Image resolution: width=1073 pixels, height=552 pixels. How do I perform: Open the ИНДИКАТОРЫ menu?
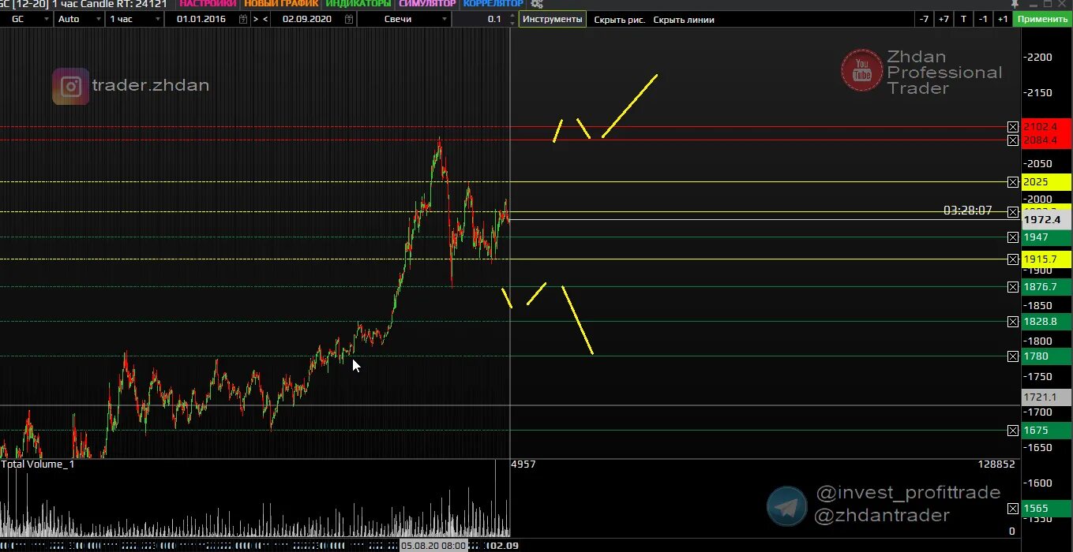358,4
